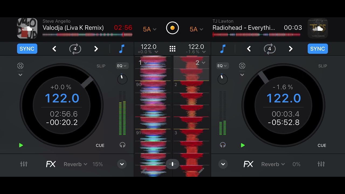Adjust left FX amount 15%
The image size is (345, 194).
(98, 164)
